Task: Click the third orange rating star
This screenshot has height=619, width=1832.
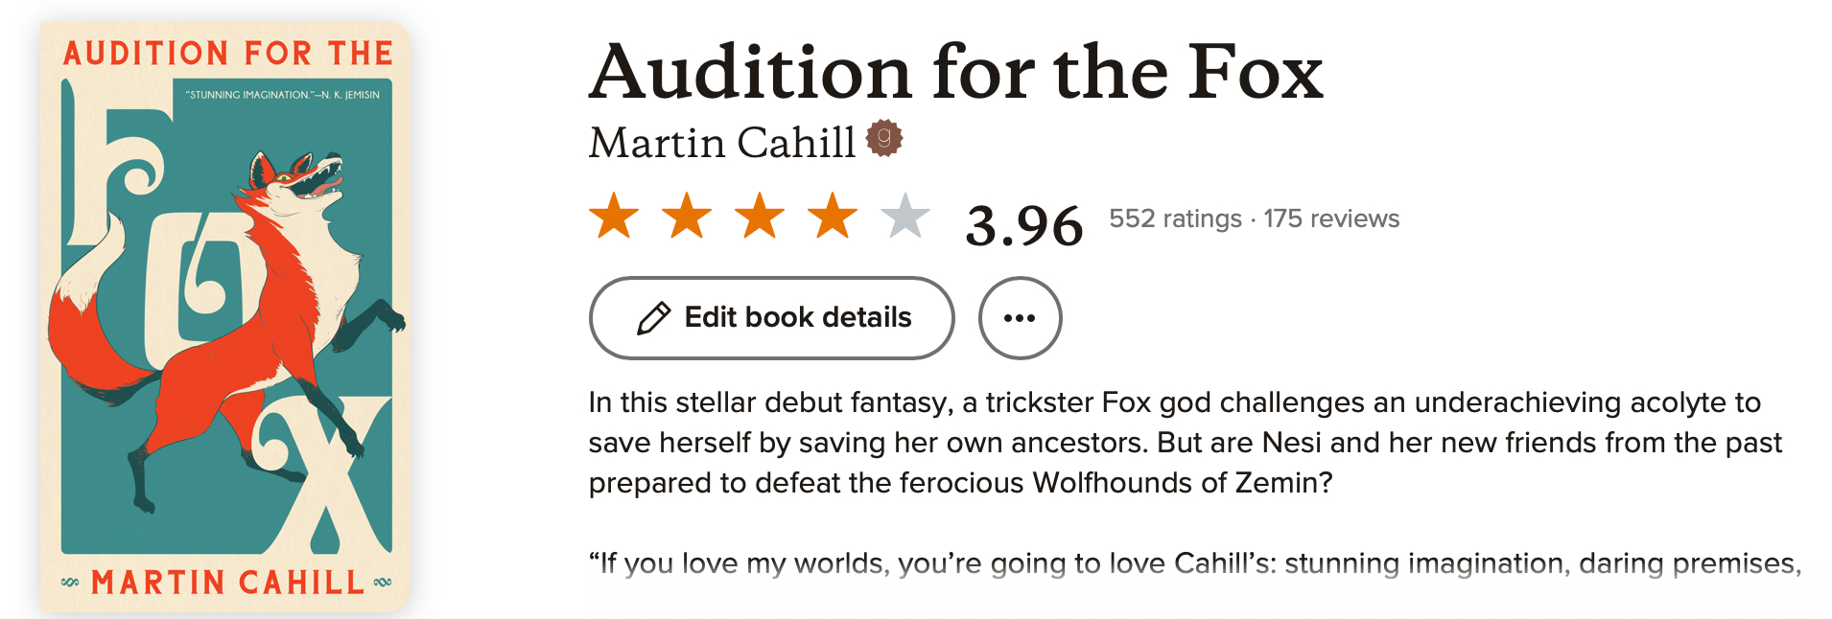Action: click(760, 216)
